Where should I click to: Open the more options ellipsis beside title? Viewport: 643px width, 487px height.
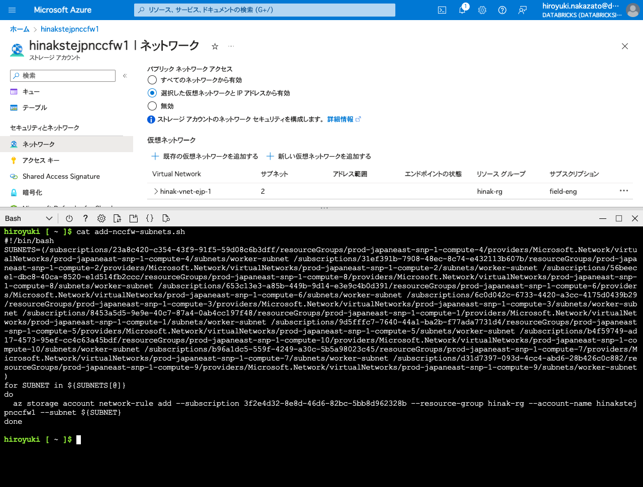(x=231, y=46)
